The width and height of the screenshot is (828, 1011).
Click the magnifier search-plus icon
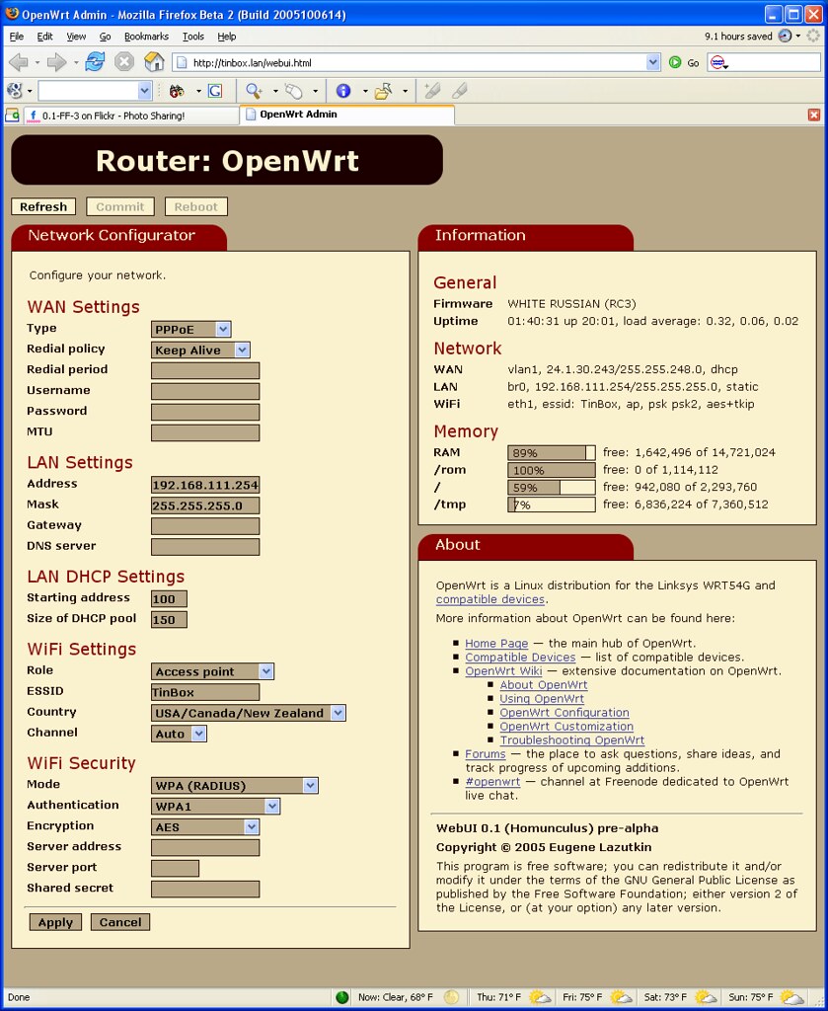[254, 91]
